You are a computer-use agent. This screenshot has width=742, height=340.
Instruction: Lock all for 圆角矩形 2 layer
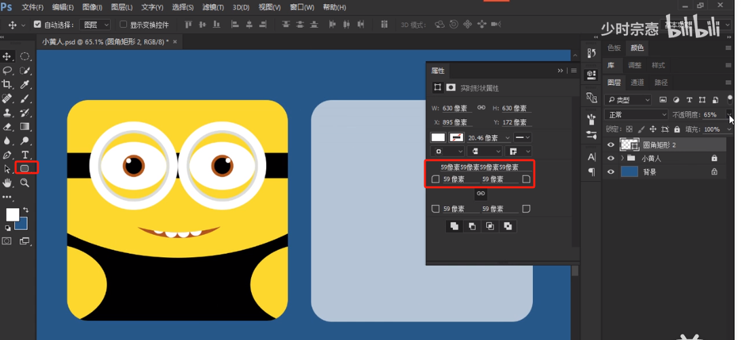677,129
